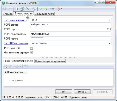
Task: Open the incoming mail type POP3 dropdown
Action: click(109, 20)
